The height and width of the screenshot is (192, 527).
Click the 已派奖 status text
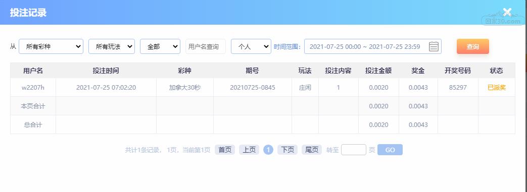click(496, 88)
